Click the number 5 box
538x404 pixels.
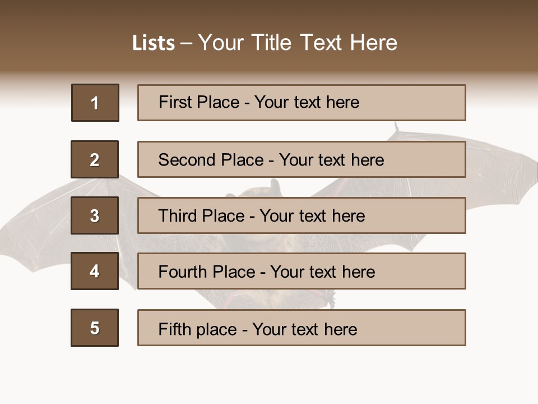click(x=95, y=328)
